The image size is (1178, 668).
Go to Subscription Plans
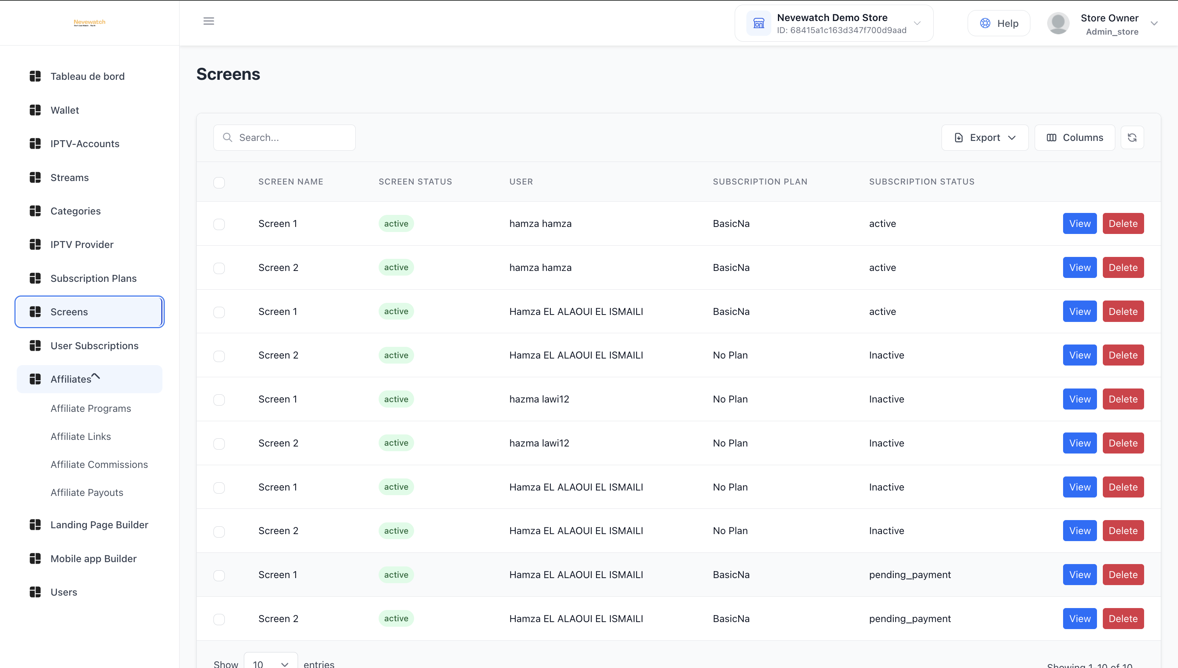(x=93, y=278)
